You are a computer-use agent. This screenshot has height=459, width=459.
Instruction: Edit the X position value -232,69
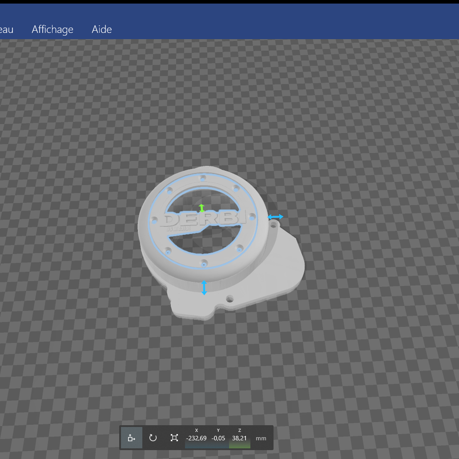[x=196, y=438]
